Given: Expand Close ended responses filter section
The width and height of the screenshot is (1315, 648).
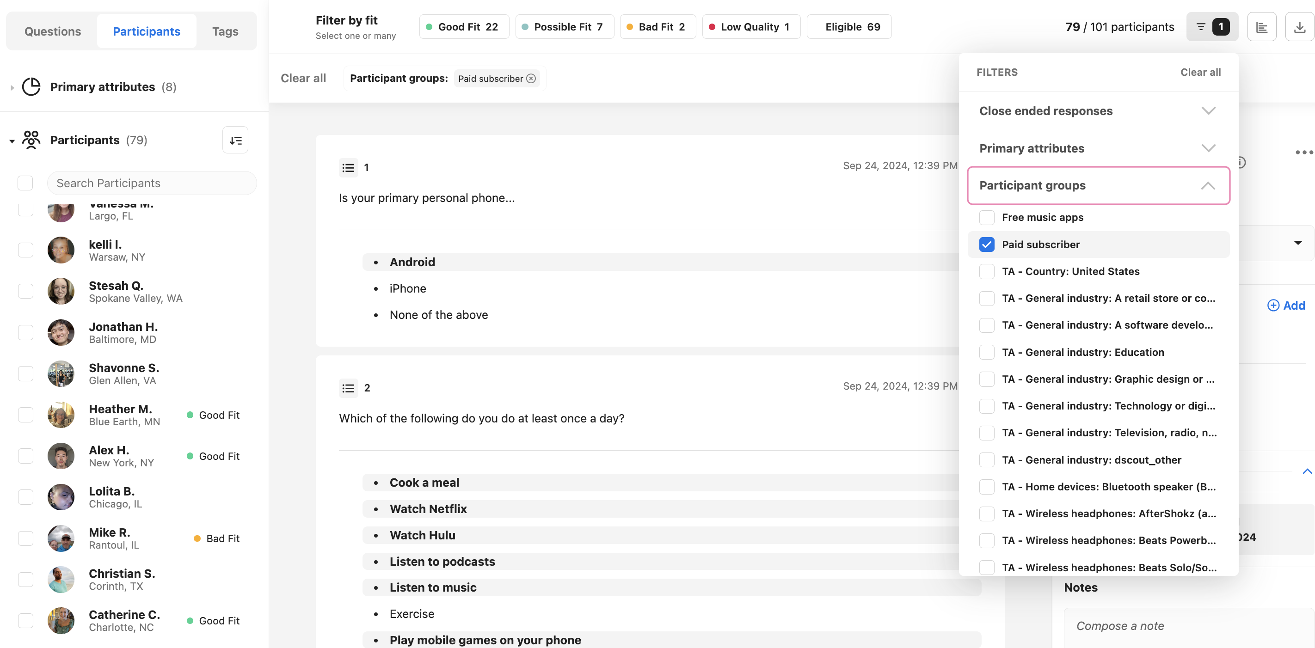Looking at the screenshot, I should coord(1098,111).
